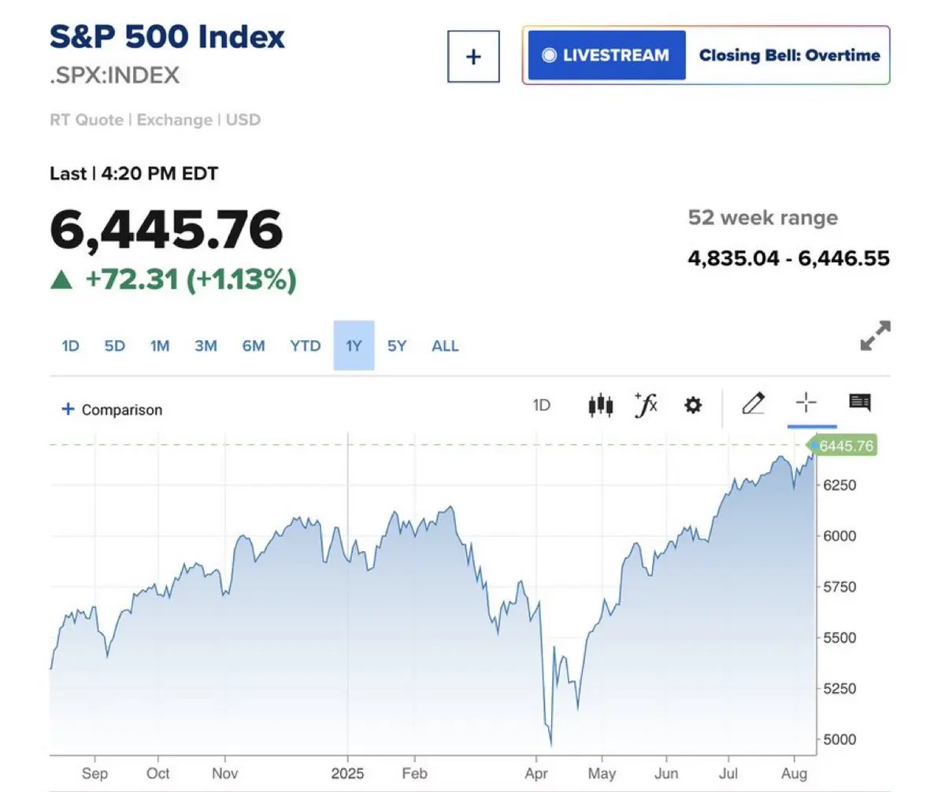Open chart settings gear

pos(693,406)
